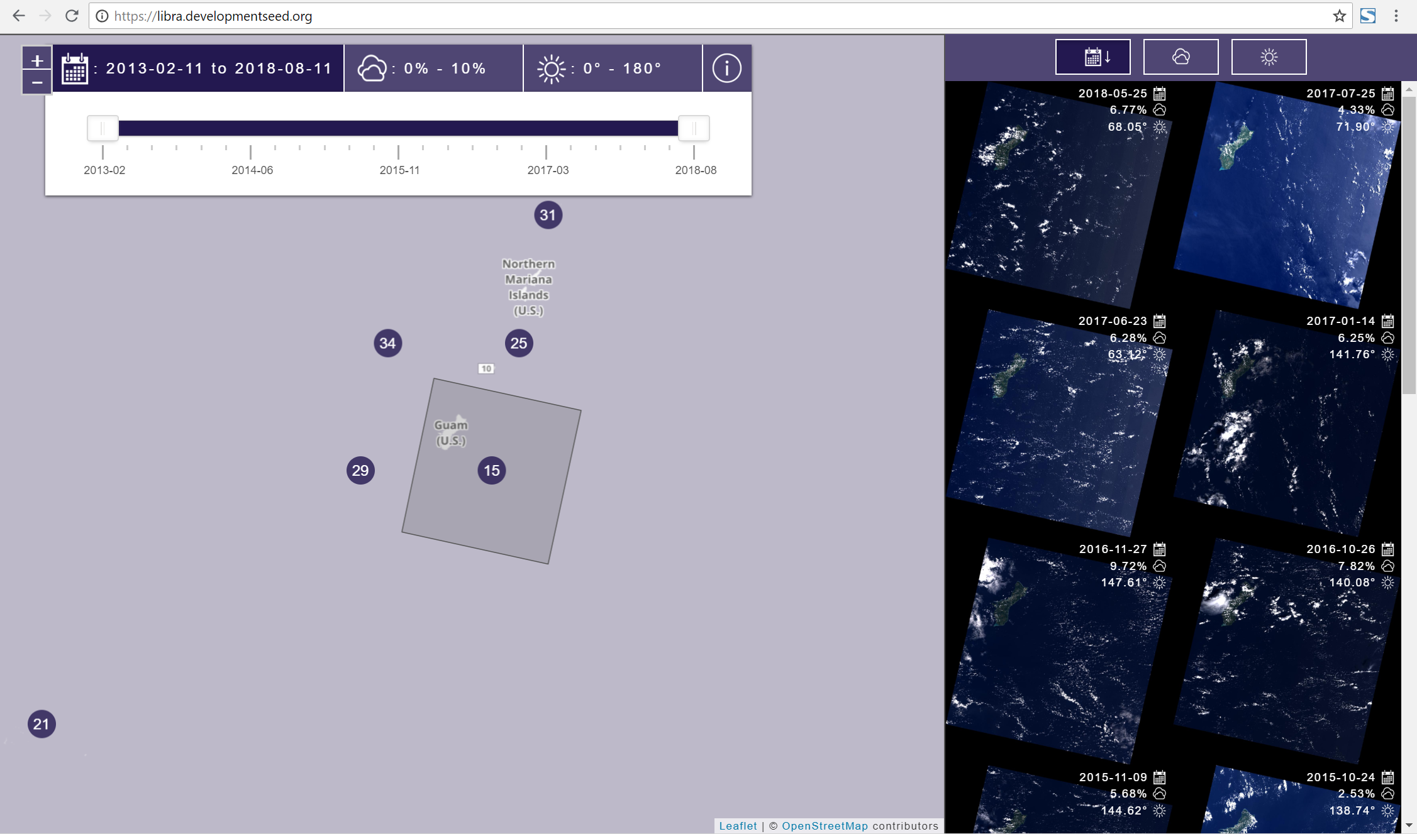Click the Northern Mariana Islands map label
Screen dimensions: 1417x834
pos(528,287)
